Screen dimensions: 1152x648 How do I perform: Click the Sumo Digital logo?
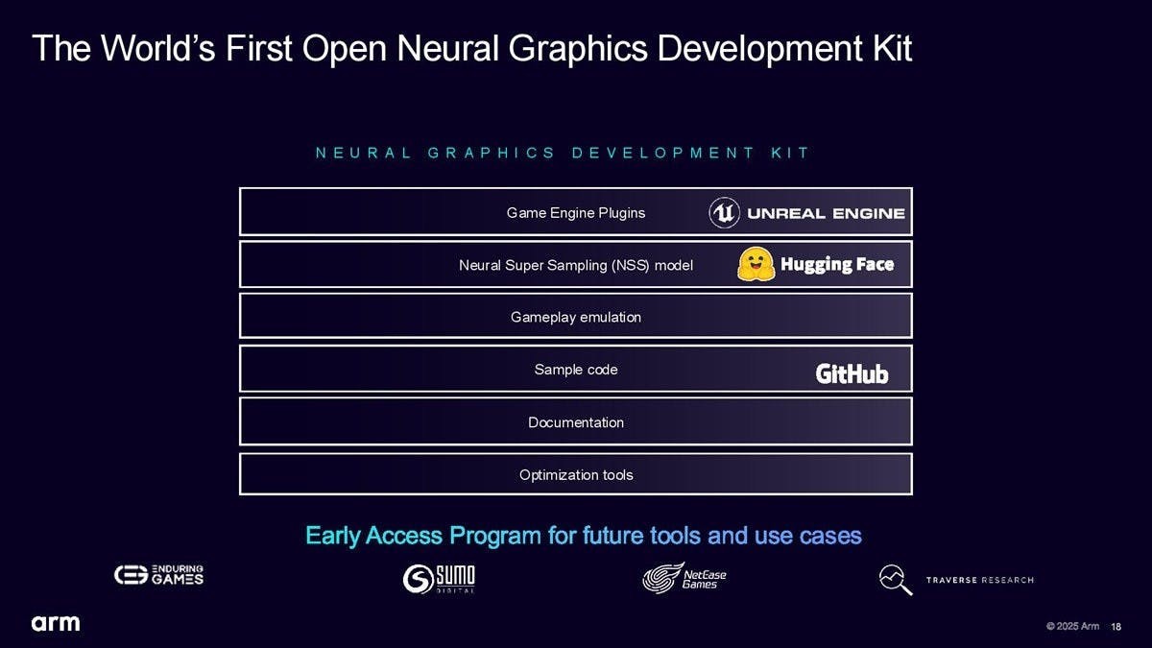click(439, 578)
